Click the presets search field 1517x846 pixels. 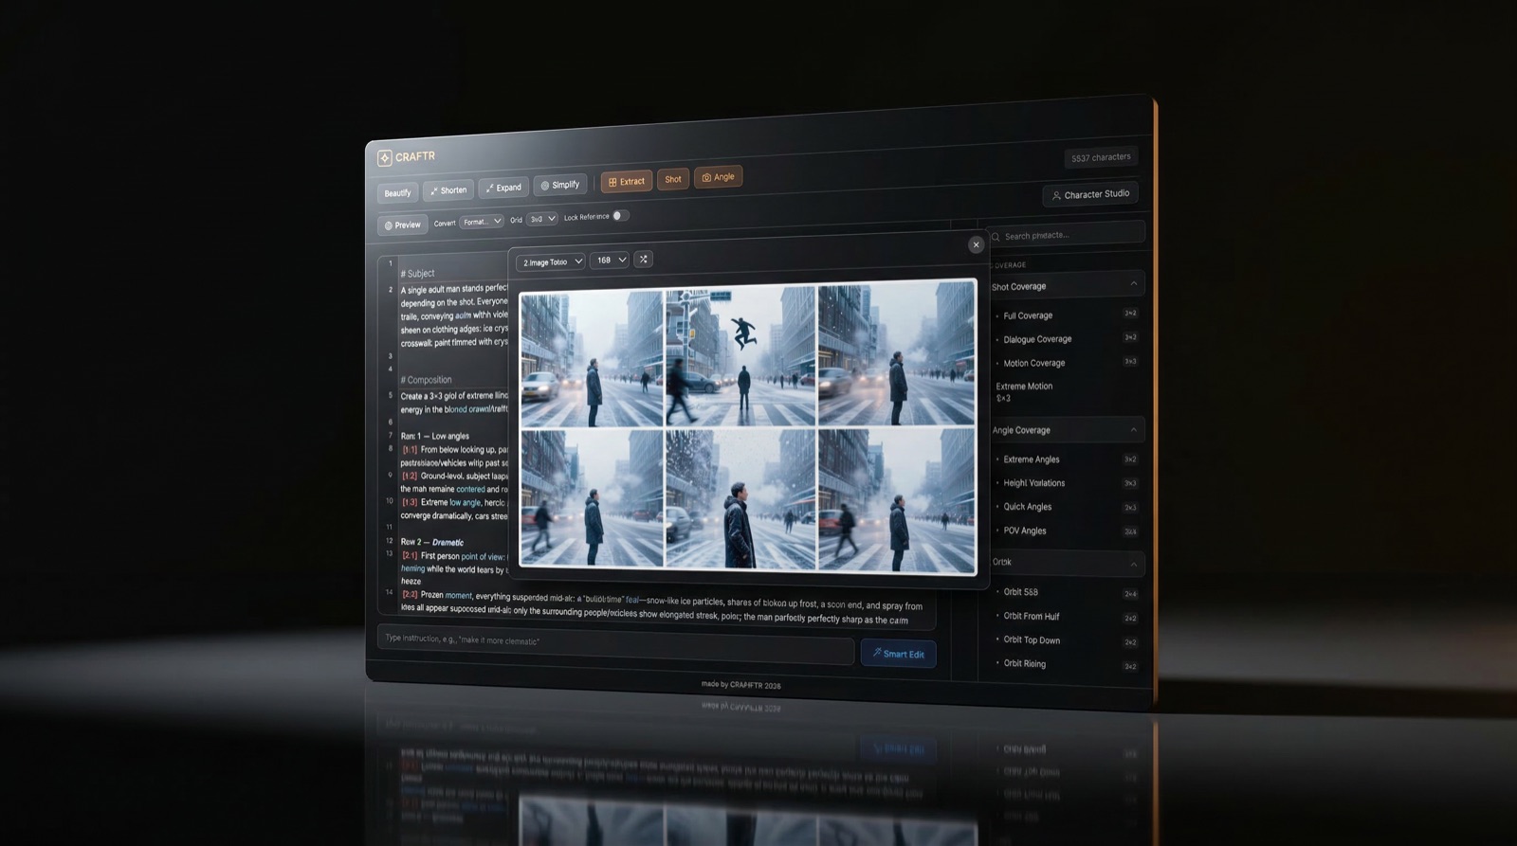[1067, 234]
